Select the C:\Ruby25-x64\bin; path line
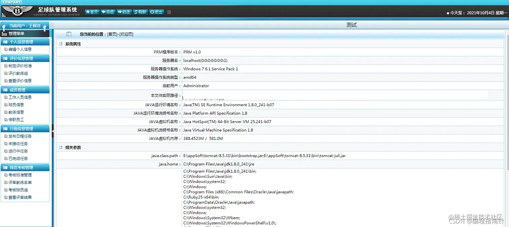509x227 pixels. click(201, 197)
